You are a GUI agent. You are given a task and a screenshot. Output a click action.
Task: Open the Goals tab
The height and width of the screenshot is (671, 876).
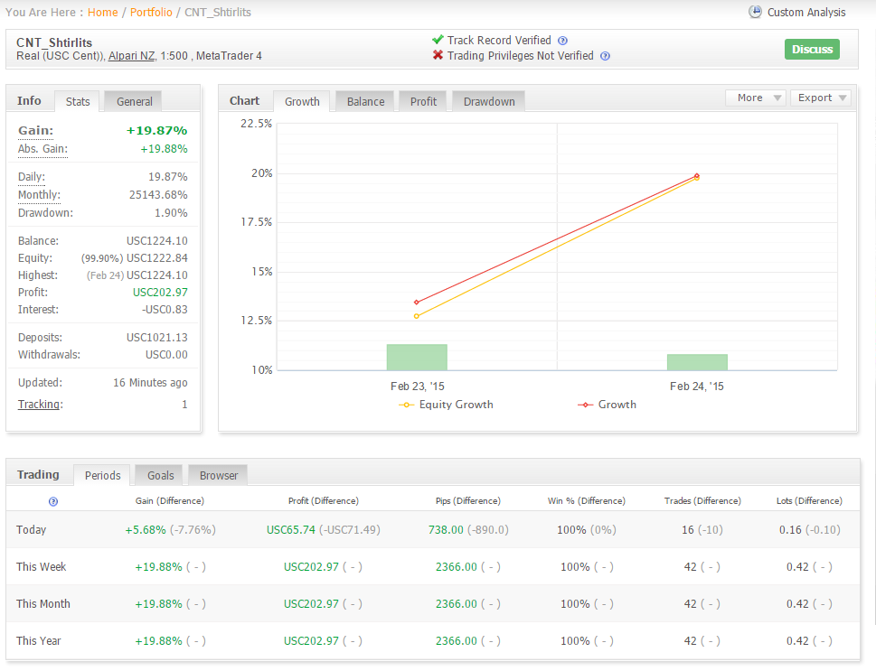coord(160,476)
